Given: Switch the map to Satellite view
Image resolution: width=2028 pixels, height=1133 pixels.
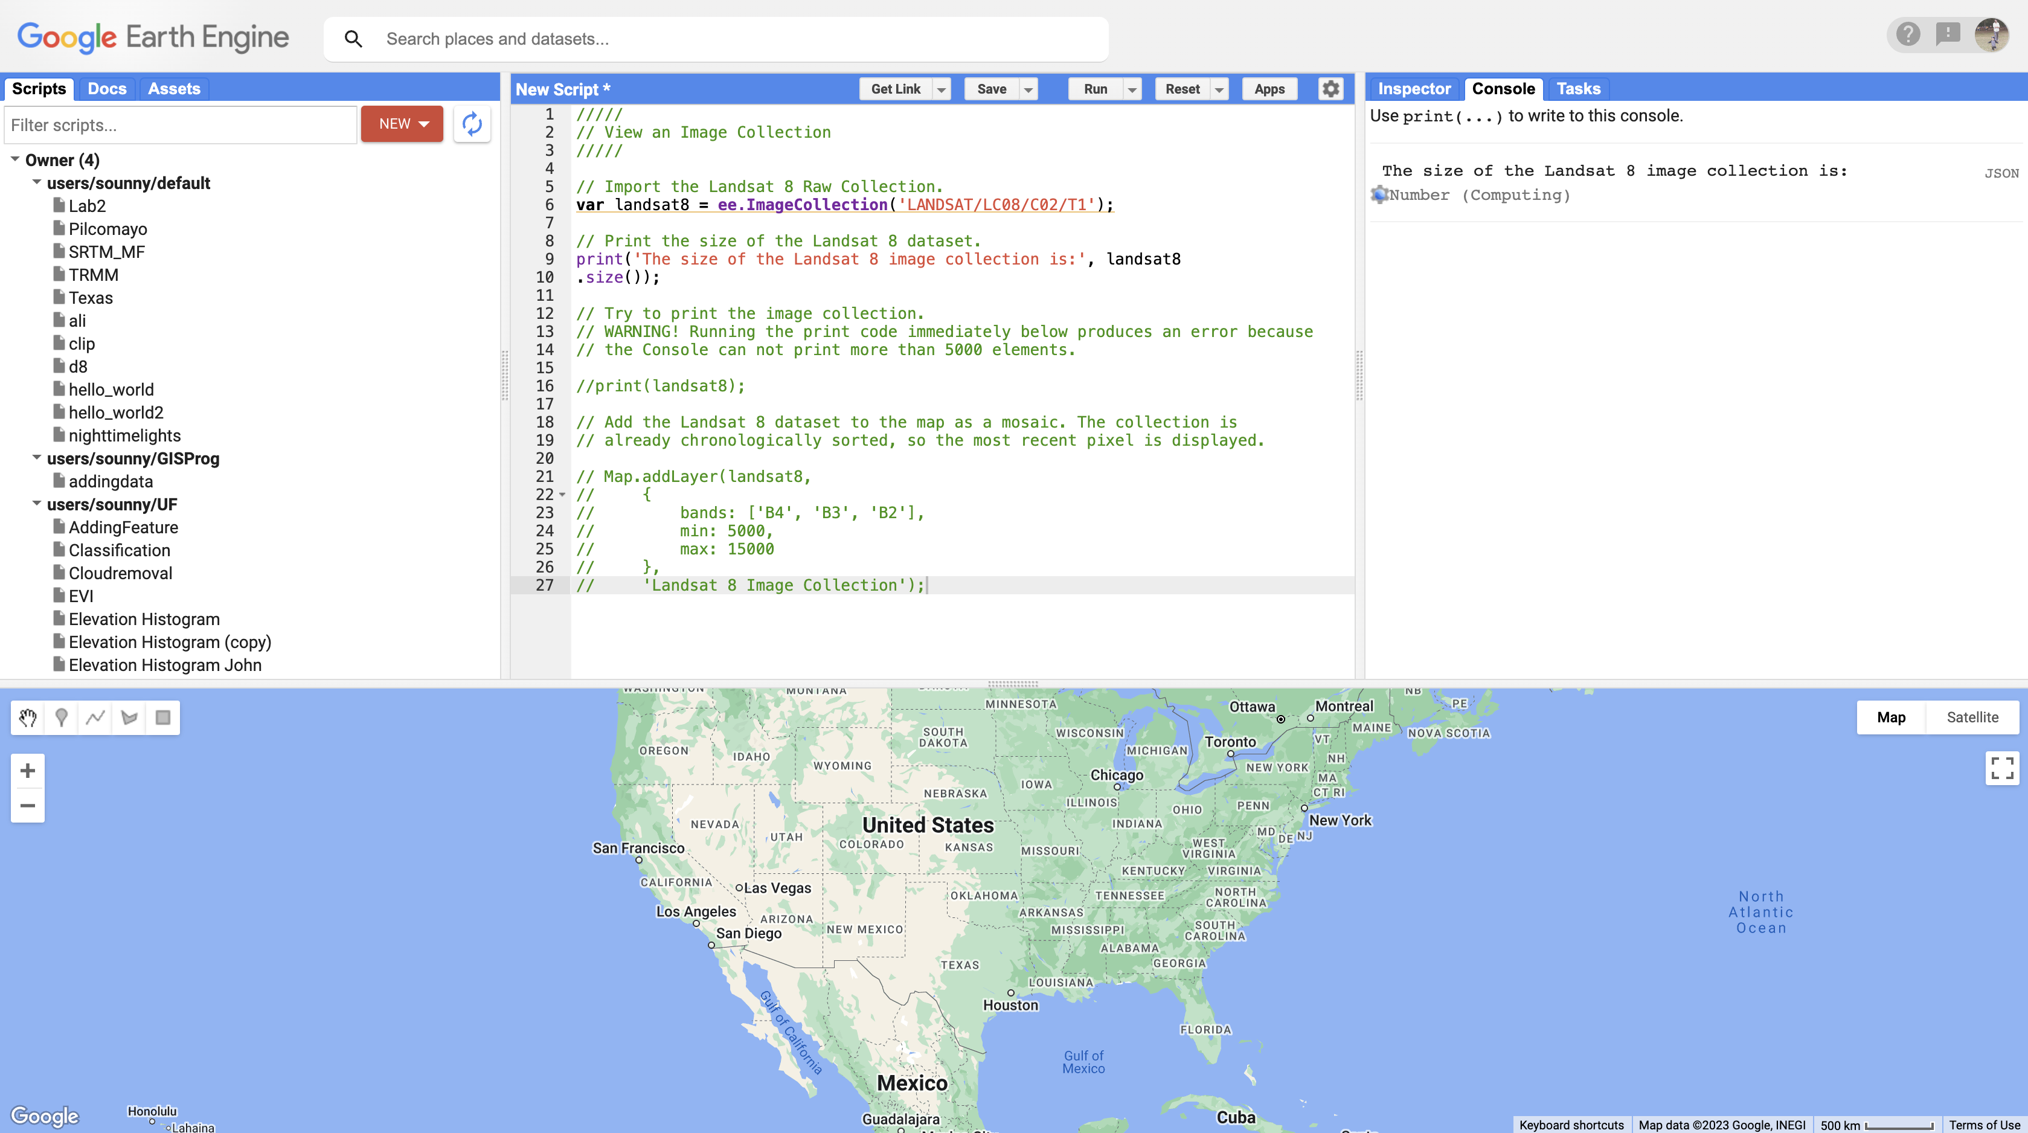Looking at the screenshot, I should pyautogui.click(x=1972, y=717).
